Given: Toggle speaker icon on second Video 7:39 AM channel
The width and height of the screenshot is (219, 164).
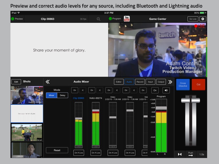Looking at the screenshot, I should [x=134, y=90].
